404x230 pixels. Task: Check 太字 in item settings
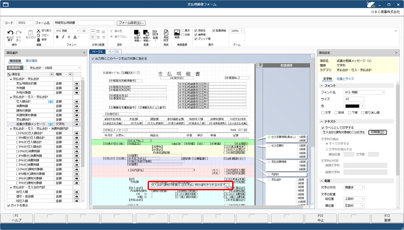[323, 113]
